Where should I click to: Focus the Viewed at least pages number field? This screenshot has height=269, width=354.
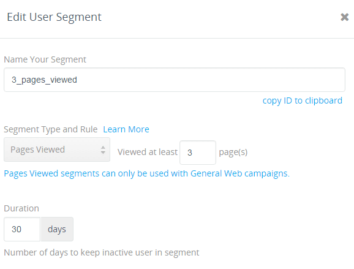pos(198,153)
